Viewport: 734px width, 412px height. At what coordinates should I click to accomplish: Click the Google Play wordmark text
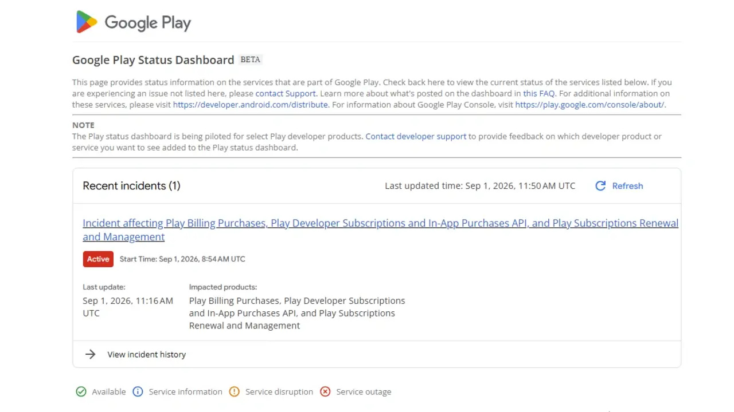[147, 23]
